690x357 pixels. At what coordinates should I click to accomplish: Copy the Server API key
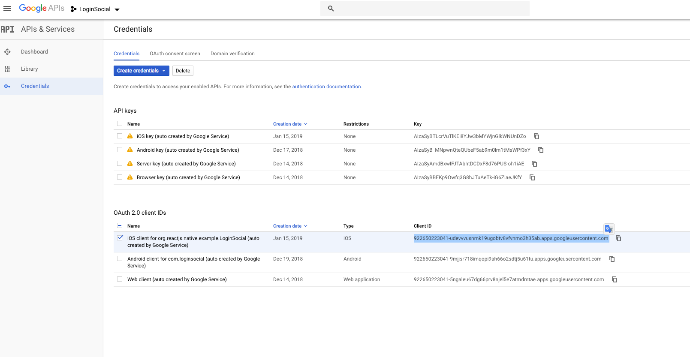(534, 164)
